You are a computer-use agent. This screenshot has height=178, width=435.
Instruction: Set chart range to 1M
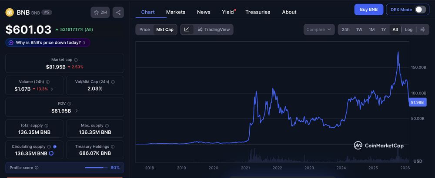[372, 29]
